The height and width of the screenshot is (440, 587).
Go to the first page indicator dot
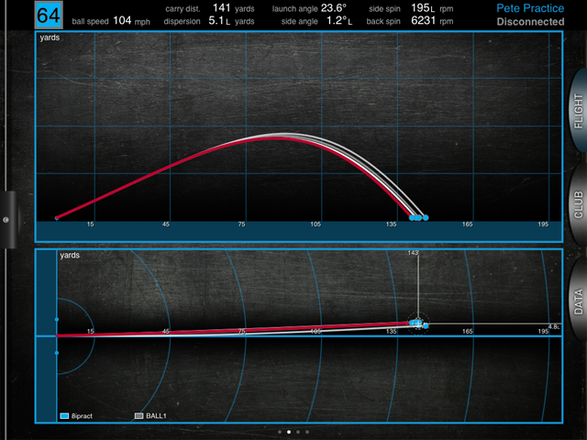point(279,431)
